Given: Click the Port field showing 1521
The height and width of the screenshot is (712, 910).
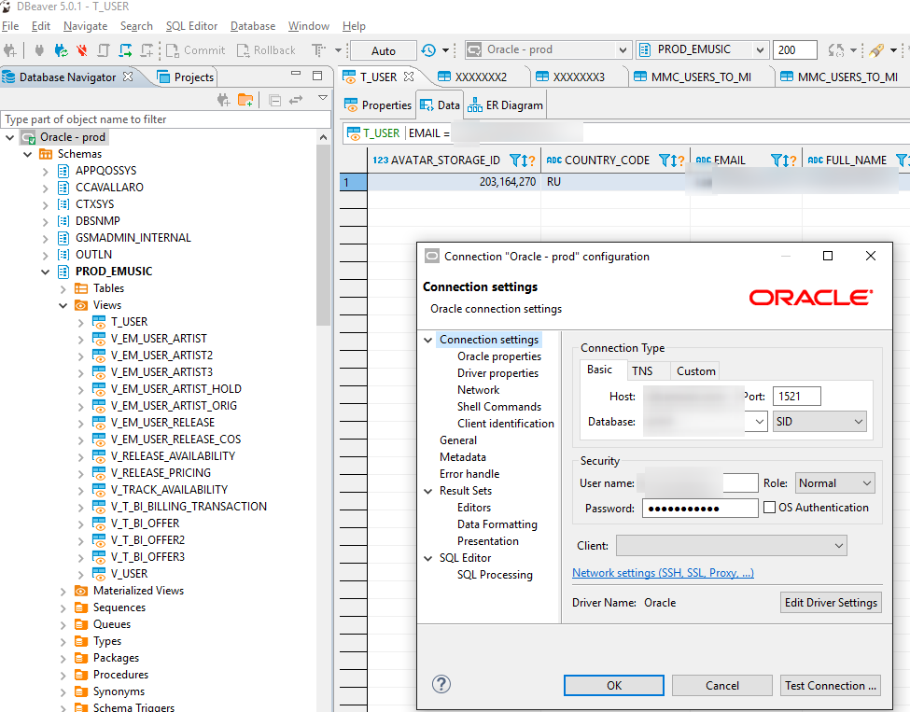Looking at the screenshot, I should pyautogui.click(x=797, y=397).
